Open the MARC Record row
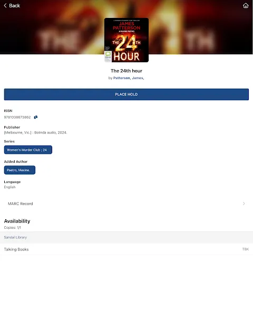Image resolution: width=253 pixels, height=330 pixels. click(126, 203)
